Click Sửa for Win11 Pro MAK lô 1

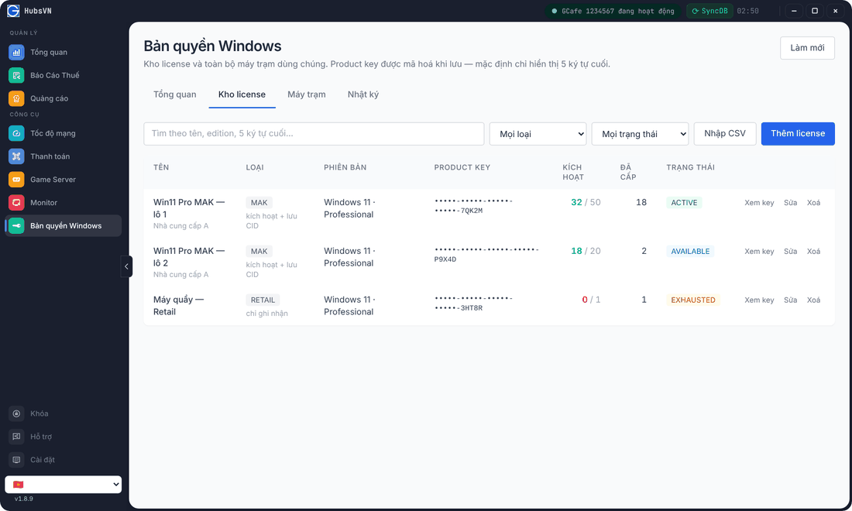pos(790,203)
